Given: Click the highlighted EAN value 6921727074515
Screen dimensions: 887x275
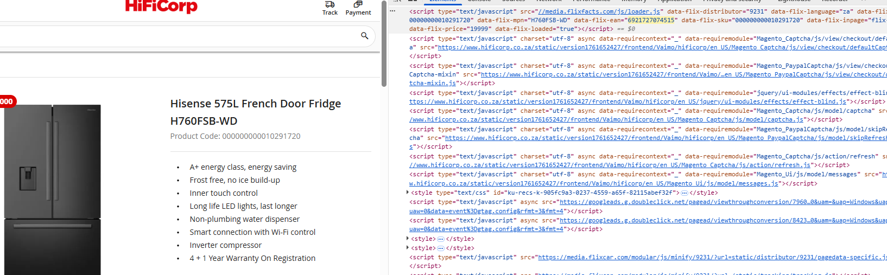Looking at the screenshot, I should [x=651, y=20].
